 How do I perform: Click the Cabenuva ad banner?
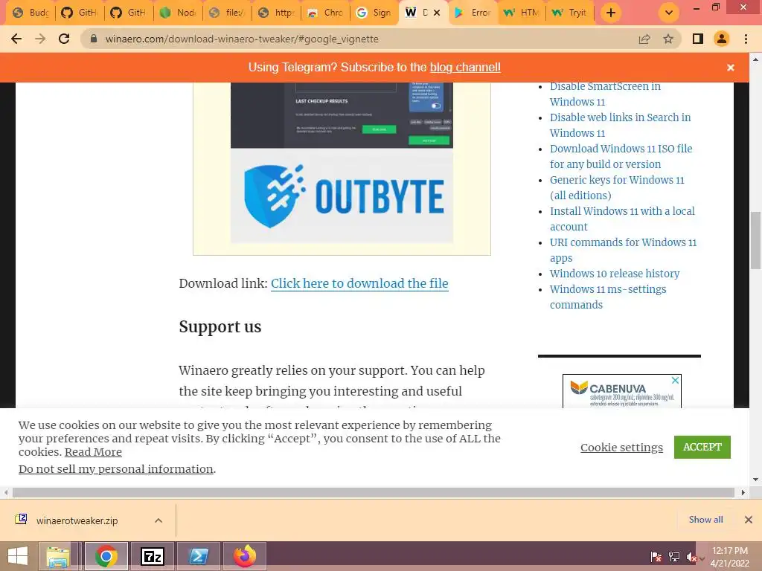click(621, 391)
